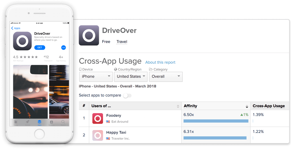Click the green 1% change indicator
Viewport: 292px width, 149px height.
click(x=244, y=115)
